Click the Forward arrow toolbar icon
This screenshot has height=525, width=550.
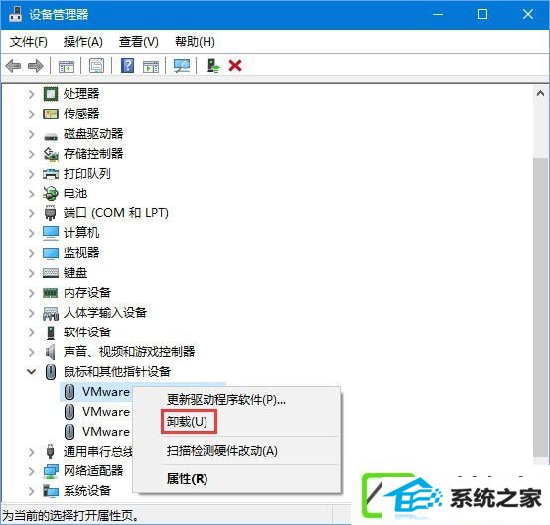36,66
